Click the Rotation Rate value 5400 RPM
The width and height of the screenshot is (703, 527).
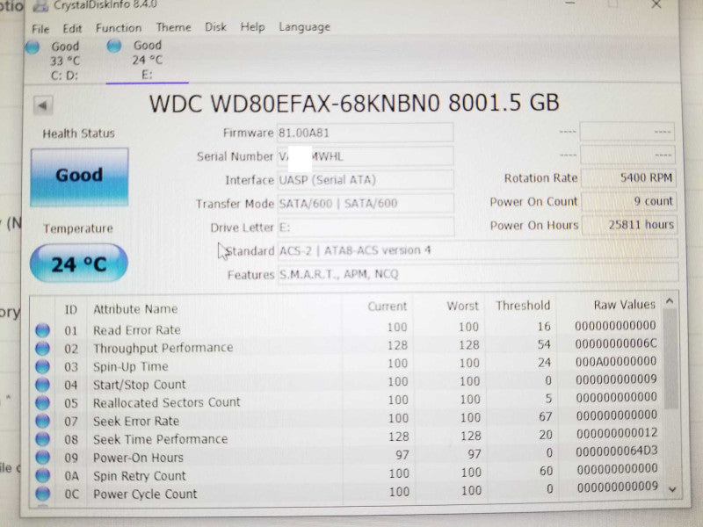628,178
